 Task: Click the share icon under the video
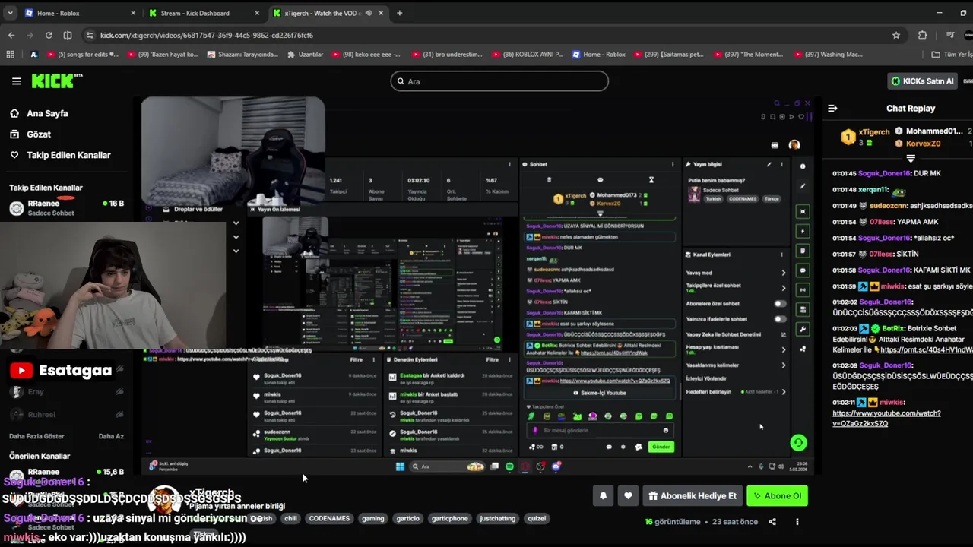point(772,522)
